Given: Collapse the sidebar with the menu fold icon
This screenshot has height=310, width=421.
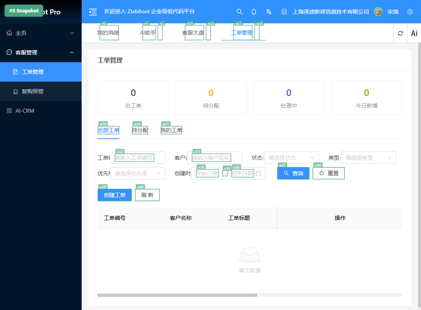Looking at the screenshot, I should coord(93,12).
